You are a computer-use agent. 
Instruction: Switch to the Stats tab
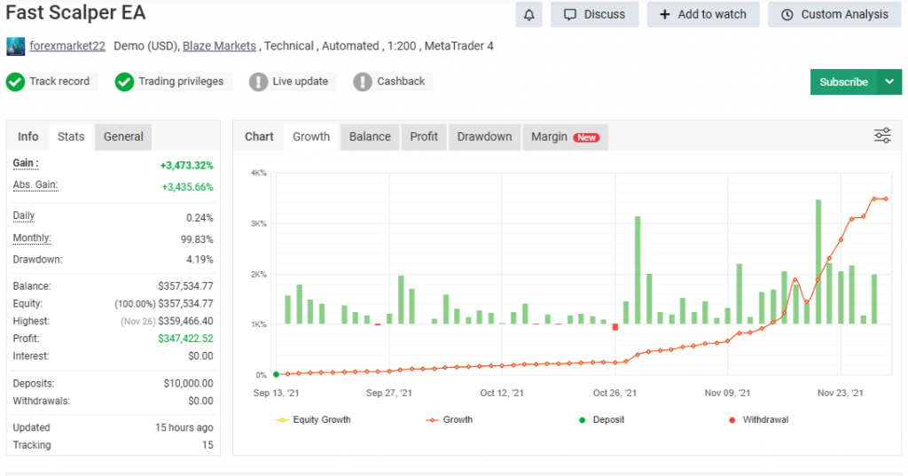71,137
